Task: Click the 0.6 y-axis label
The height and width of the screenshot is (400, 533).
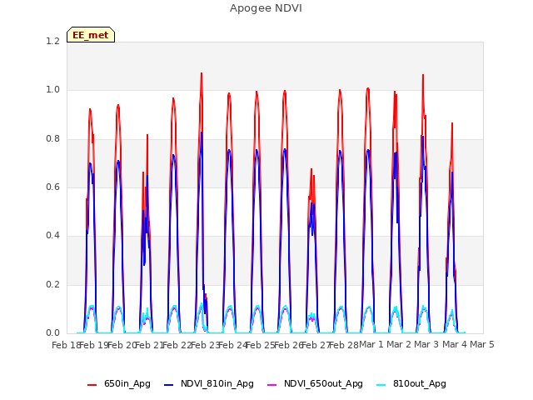Action: pos(52,187)
